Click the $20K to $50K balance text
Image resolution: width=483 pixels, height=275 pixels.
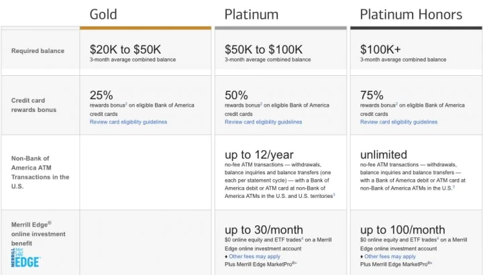point(125,49)
